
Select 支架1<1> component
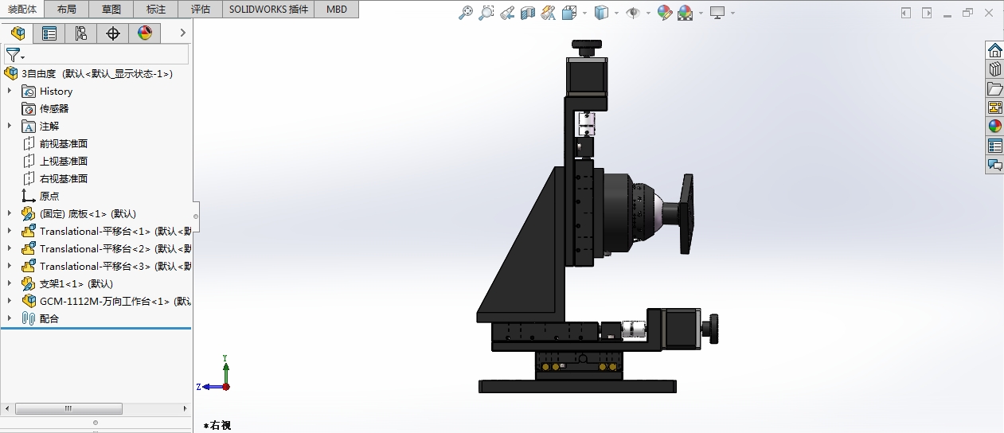[68, 283]
